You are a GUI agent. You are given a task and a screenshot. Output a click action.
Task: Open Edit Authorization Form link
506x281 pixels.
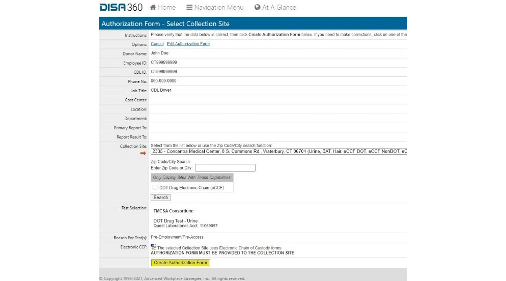point(188,44)
